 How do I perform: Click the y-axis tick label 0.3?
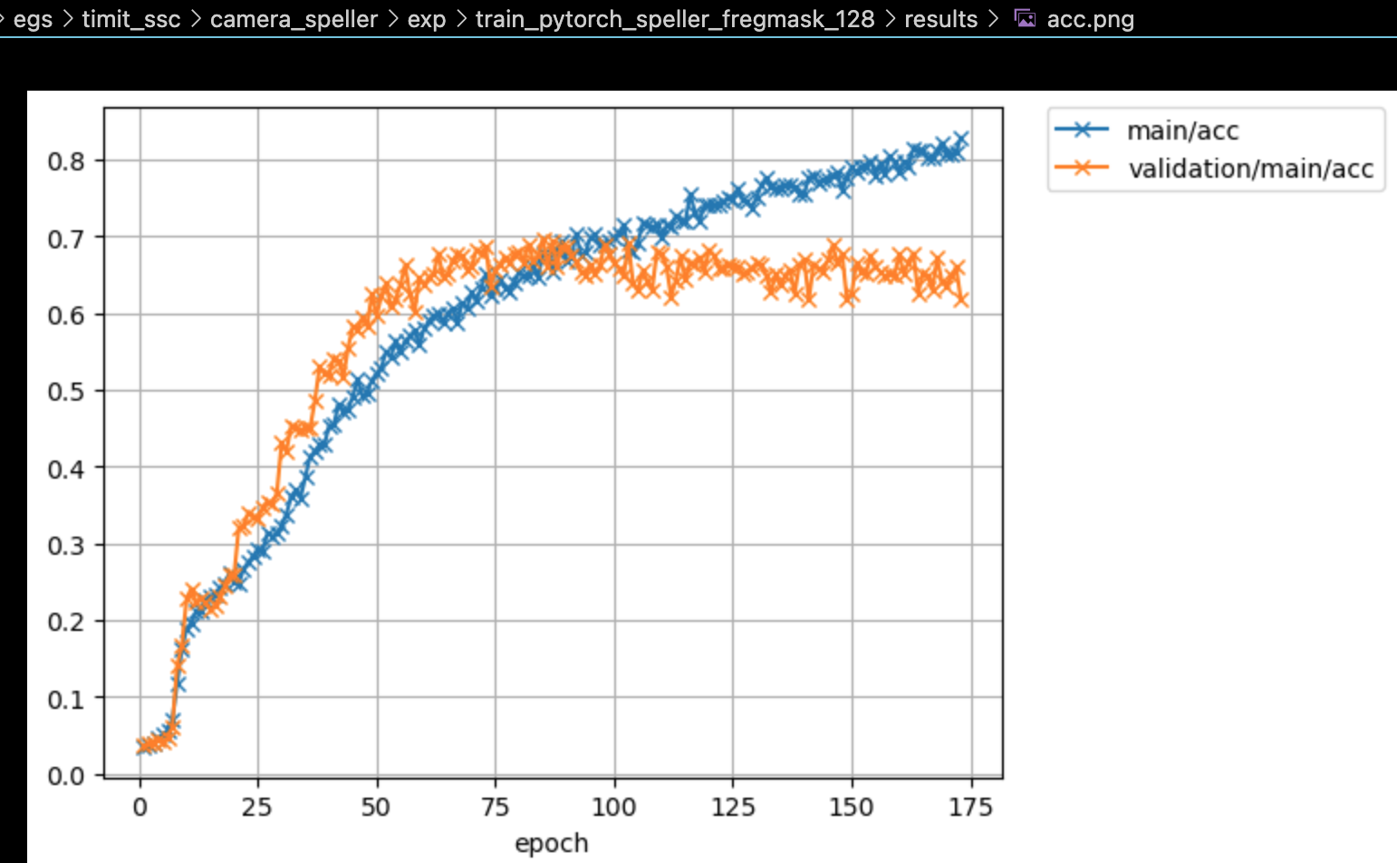[65, 546]
